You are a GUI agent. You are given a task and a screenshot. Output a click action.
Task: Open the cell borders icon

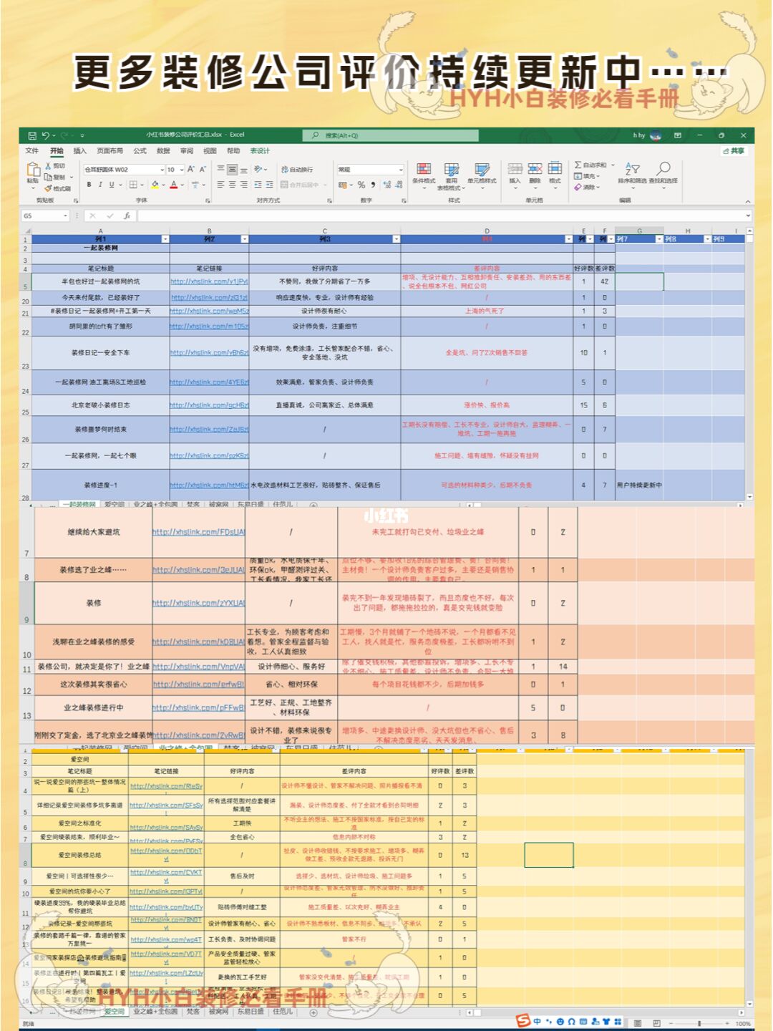133,185
